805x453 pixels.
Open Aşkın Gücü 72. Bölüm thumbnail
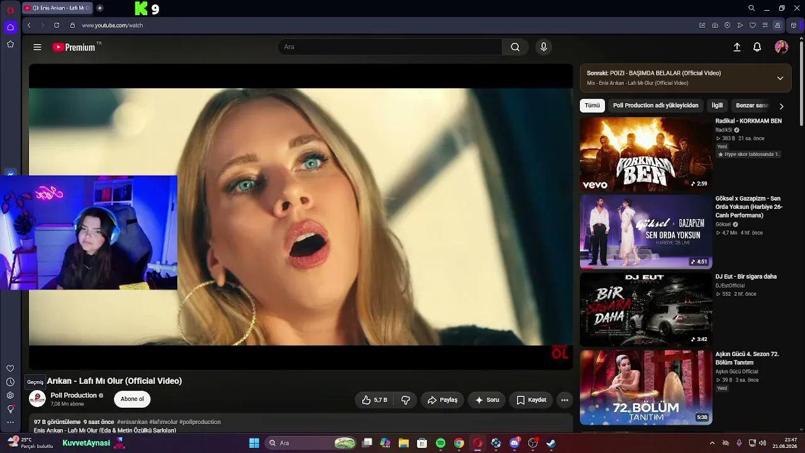(x=646, y=388)
